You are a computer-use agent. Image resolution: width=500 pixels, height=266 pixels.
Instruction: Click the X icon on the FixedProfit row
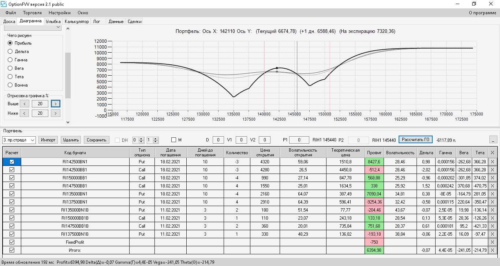[492, 242]
